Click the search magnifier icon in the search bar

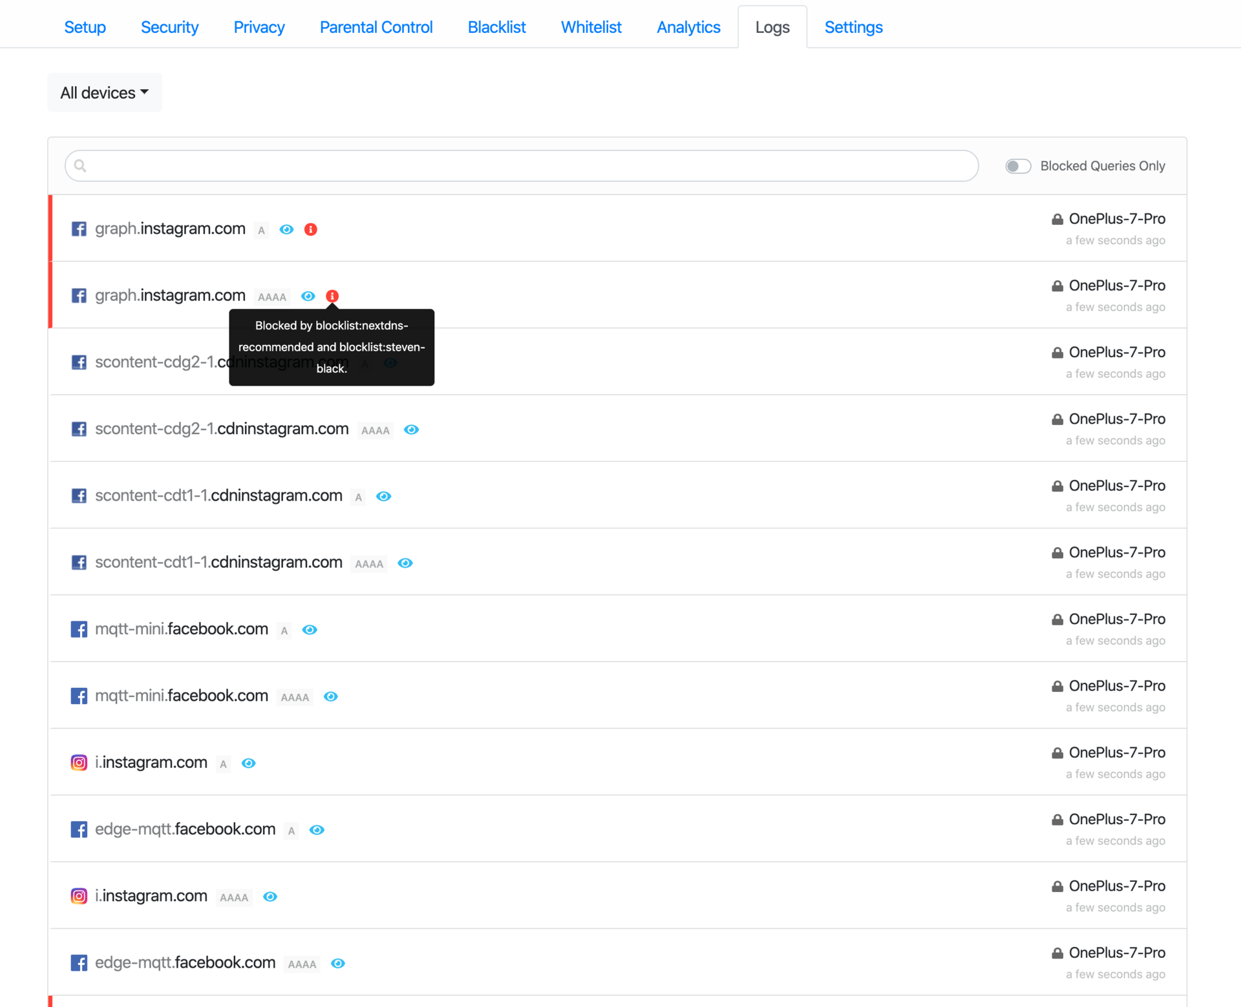[x=80, y=165]
